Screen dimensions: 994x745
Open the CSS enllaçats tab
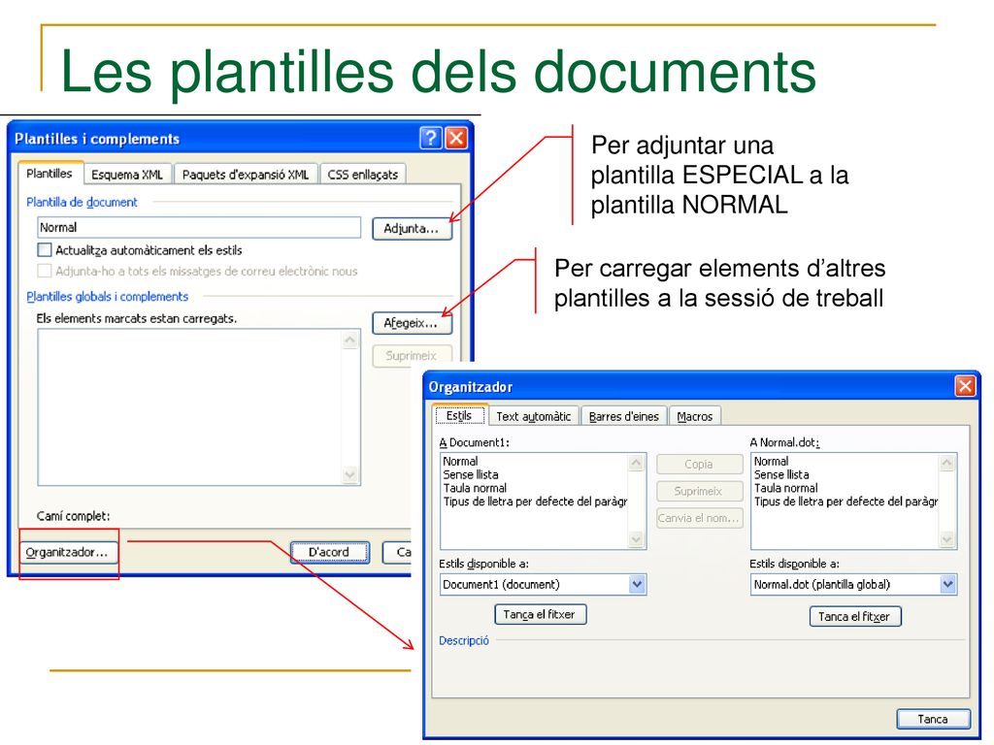point(363,175)
